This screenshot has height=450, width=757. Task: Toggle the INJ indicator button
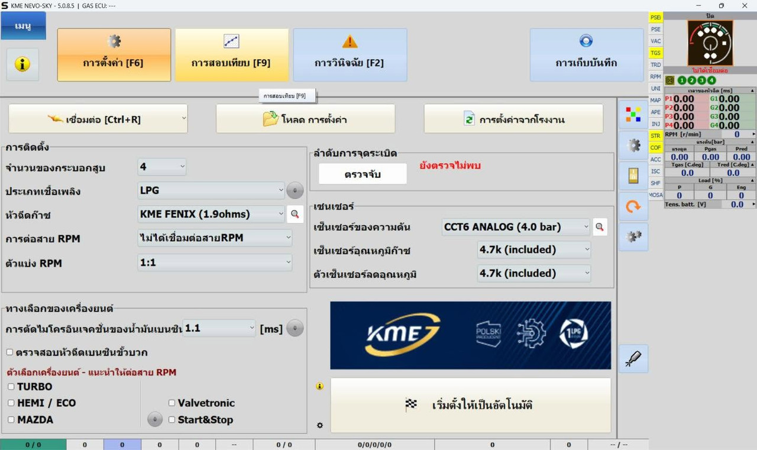(656, 124)
